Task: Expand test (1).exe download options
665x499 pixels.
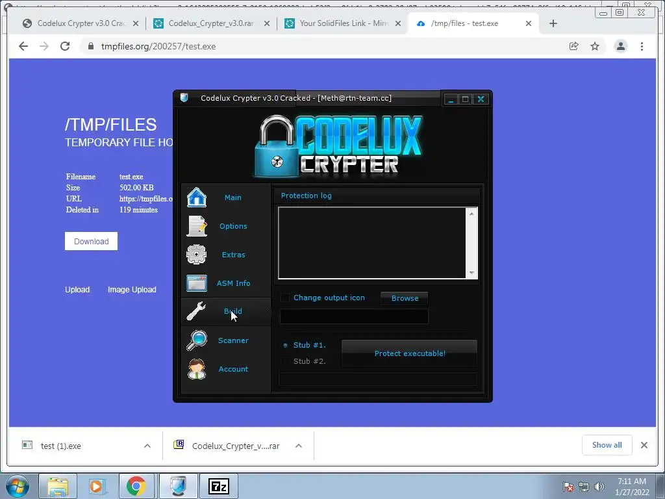Action: (x=147, y=446)
